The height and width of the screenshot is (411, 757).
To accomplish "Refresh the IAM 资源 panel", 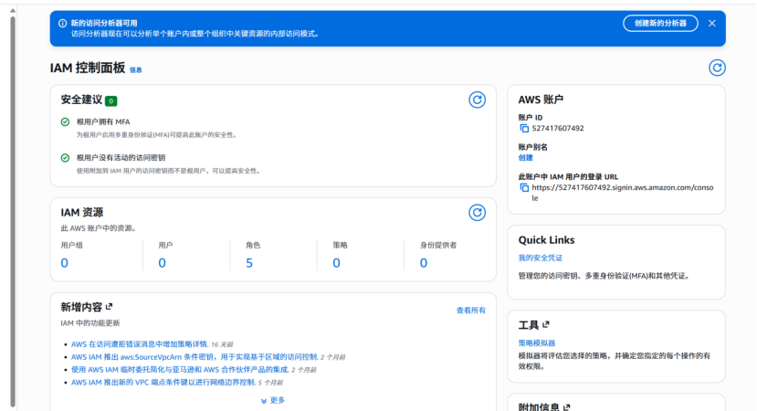I will [x=476, y=213].
